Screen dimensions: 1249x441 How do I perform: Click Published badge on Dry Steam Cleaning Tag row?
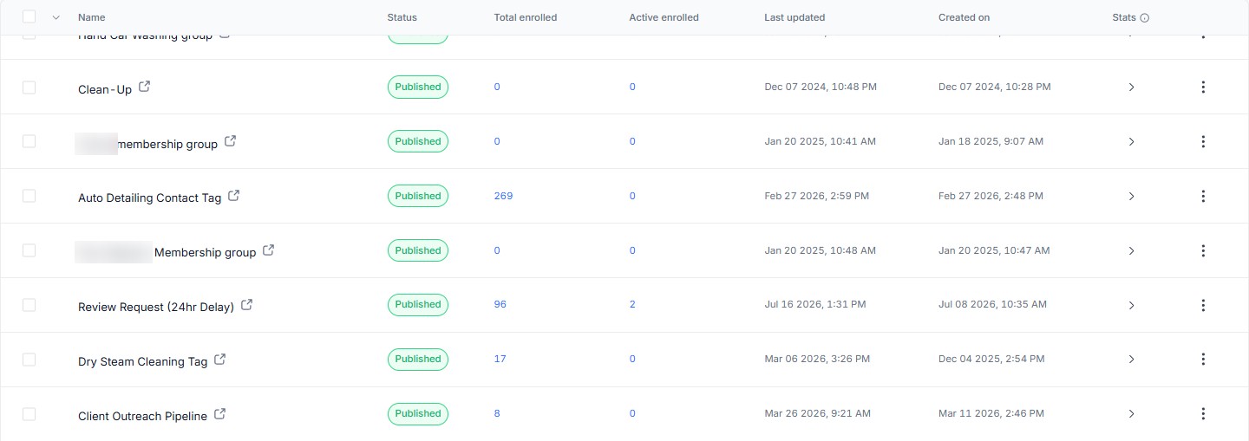click(417, 359)
